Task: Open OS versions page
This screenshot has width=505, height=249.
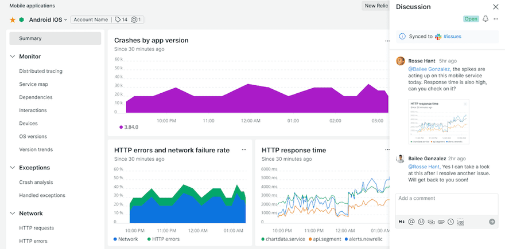Action: [x=33, y=137]
